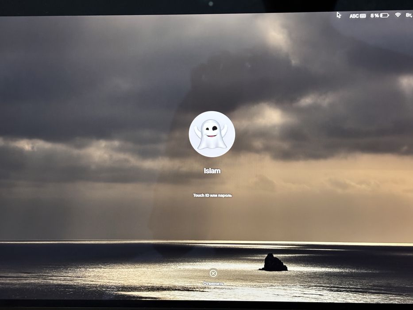
Task: Click the battery icon in menu bar
Action: (x=384, y=15)
